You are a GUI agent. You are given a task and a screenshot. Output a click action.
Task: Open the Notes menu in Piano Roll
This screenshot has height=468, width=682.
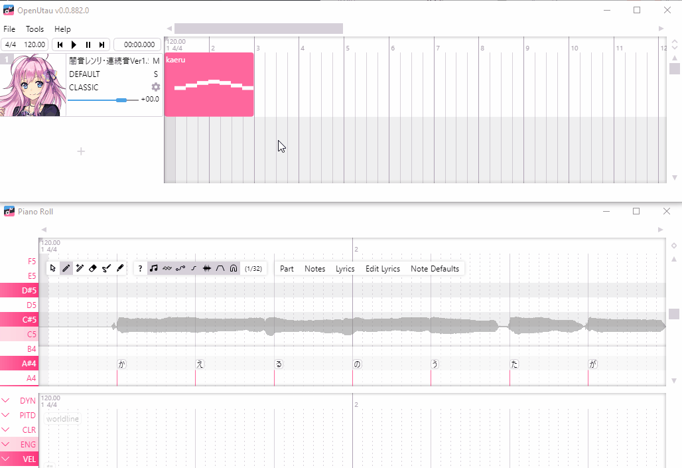tap(315, 269)
